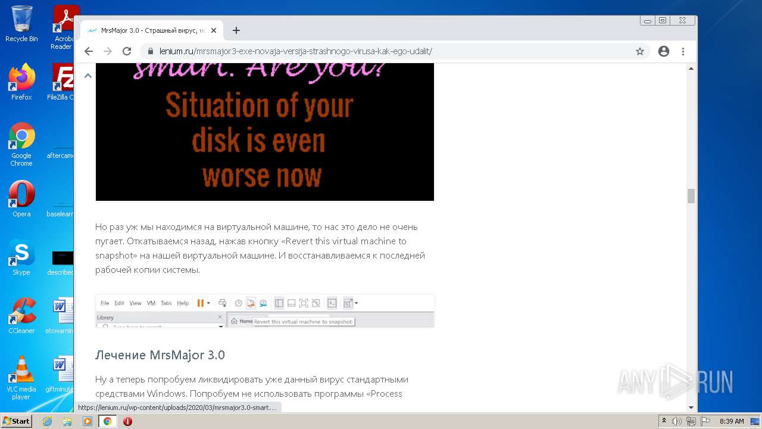Select the etcwarning Word document icon
Screen dimensions: 762x429
61,316
